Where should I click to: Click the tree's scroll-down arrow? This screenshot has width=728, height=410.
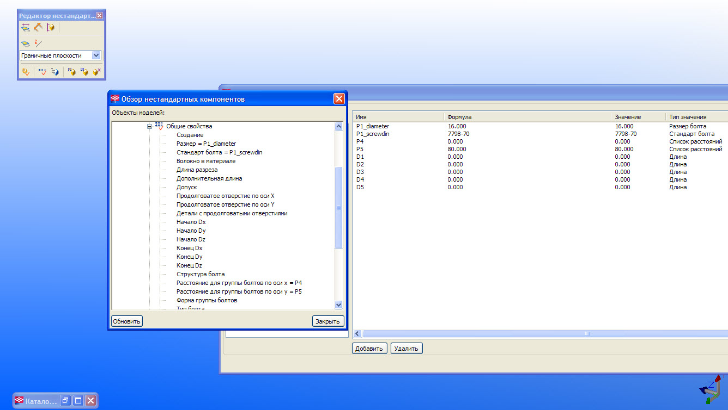[x=338, y=305]
